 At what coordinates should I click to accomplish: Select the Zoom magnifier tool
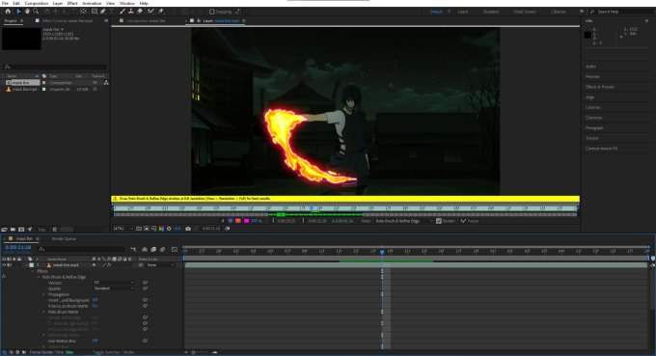[x=36, y=12]
